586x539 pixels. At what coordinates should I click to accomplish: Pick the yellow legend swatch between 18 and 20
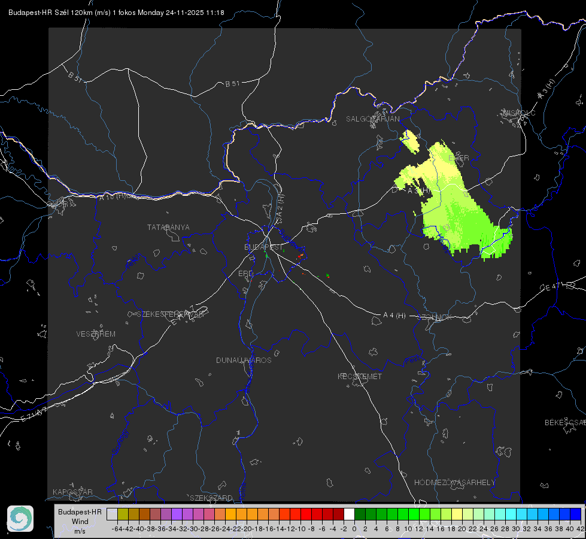[457, 514]
